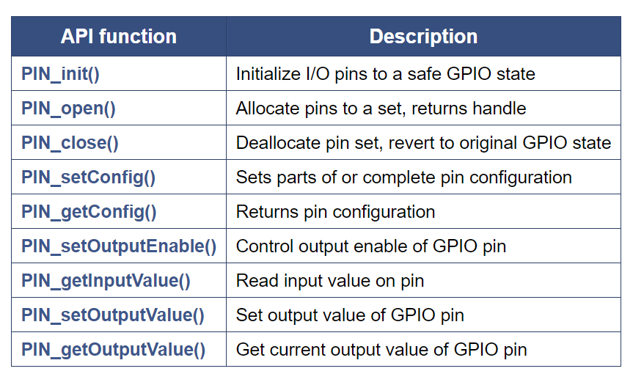Click the "Allocate pins to a set" description
The image size is (644, 374).
(381, 109)
